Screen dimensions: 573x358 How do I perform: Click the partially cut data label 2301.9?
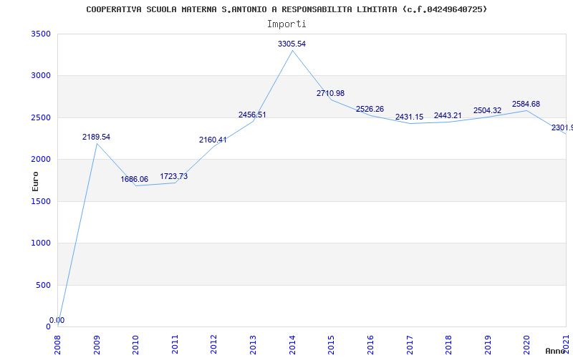562,127
